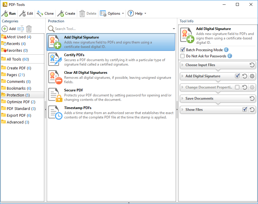Click the Add category button

pyautogui.click(x=9, y=29)
